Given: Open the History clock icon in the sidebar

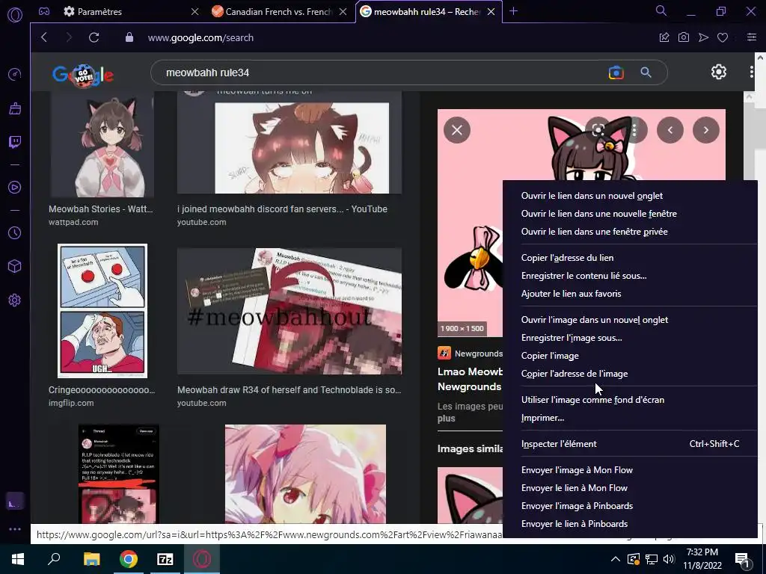Looking at the screenshot, I should (x=15, y=233).
